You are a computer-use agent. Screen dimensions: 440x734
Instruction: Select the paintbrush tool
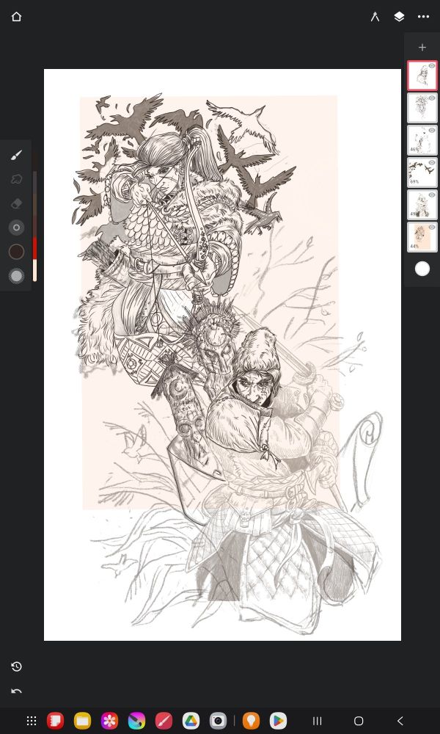click(x=16, y=155)
